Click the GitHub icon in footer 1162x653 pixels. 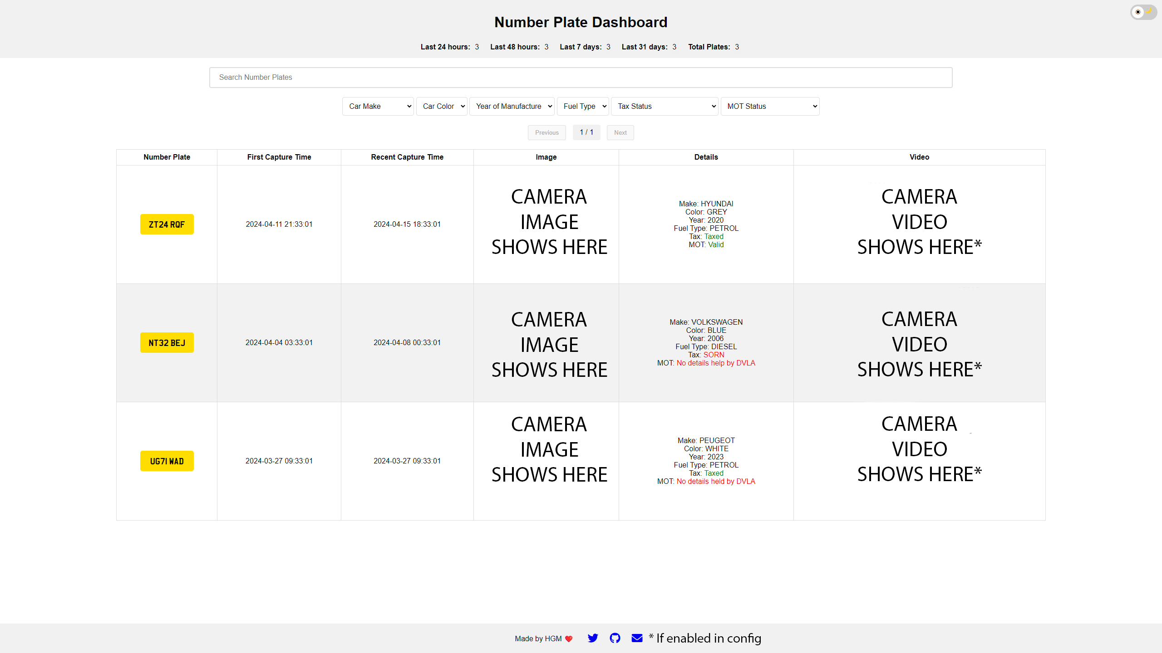[x=615, y=638]
